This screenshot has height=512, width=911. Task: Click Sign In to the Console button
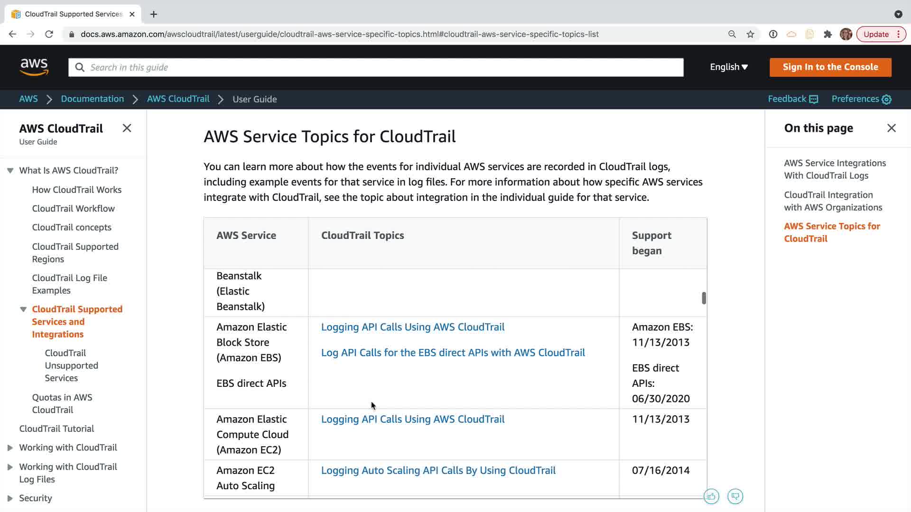(x=830, y=67)
